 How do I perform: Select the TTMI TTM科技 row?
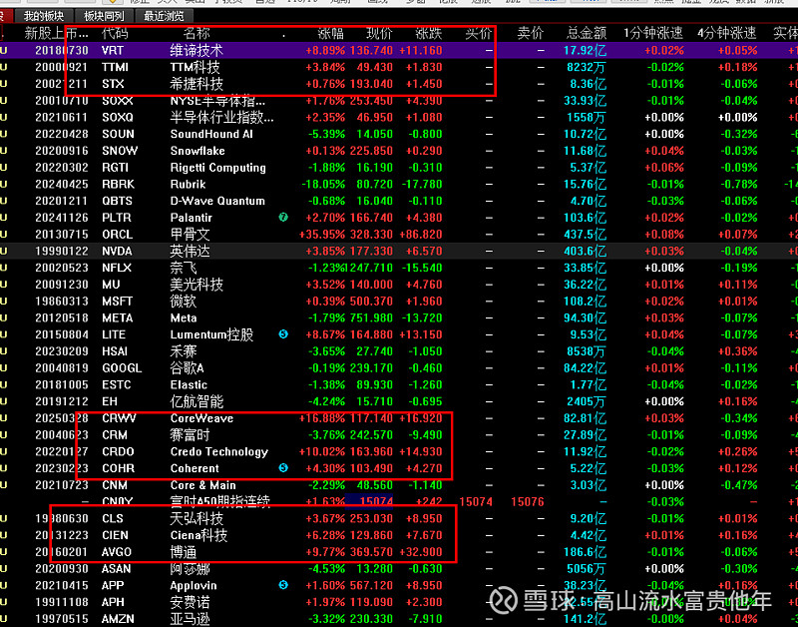click(399, 67)
